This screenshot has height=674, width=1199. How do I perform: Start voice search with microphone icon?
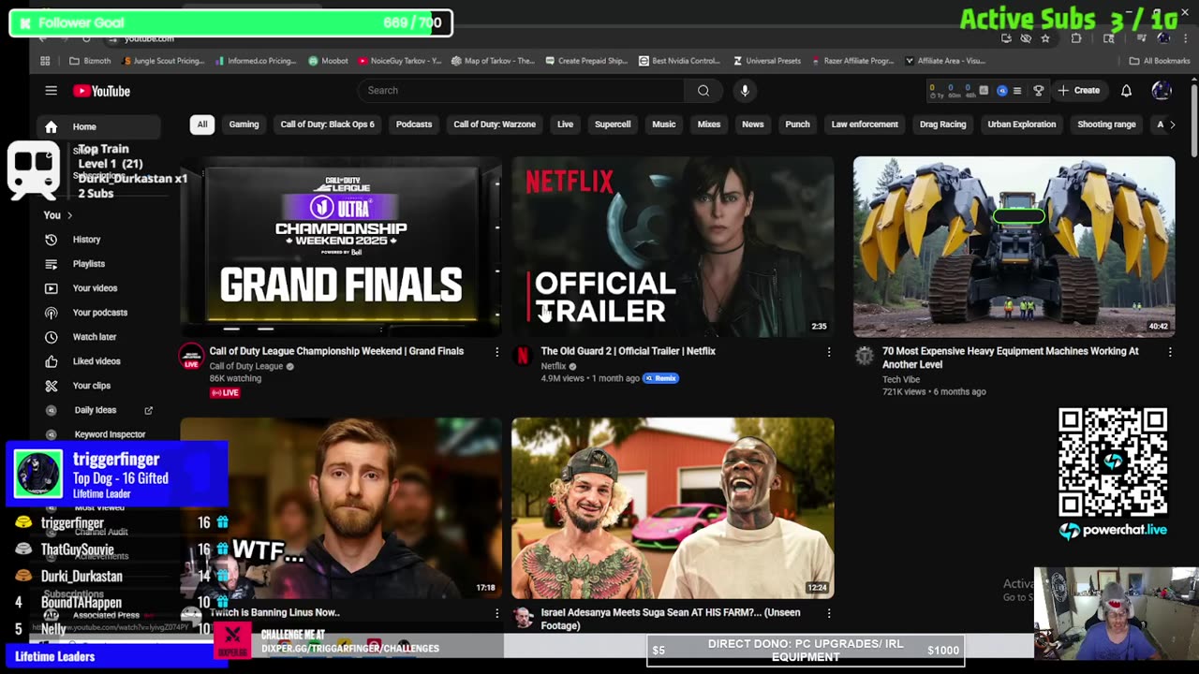click(x=745, y=91)
